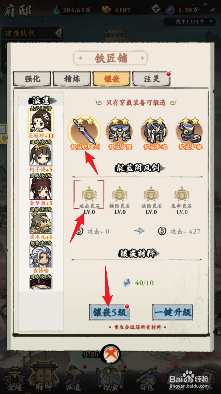Open the 府邸 bottom navigation icon
Image resolution: width=221 pixels, height=394 pixels.
42,377
